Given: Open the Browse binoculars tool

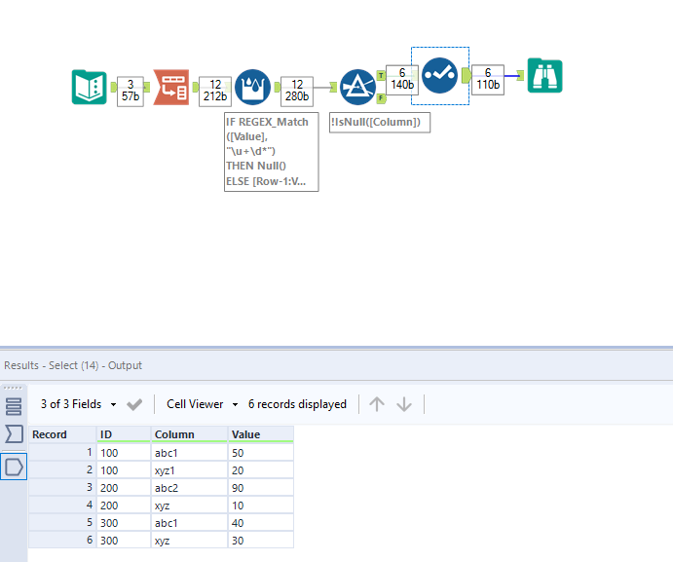Looking at the screenshot, I should (x=544, y=76).
